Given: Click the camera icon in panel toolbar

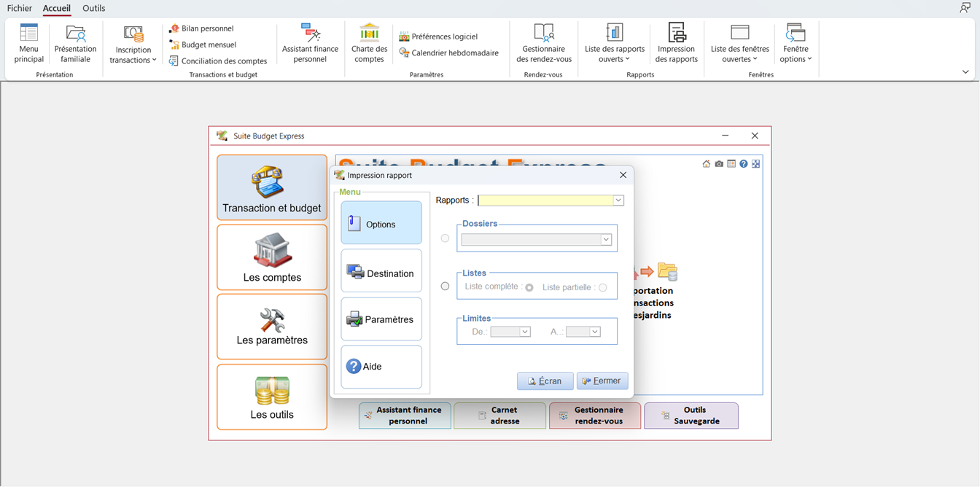Looking at the screenshot, I should click(x=719, y=164).
